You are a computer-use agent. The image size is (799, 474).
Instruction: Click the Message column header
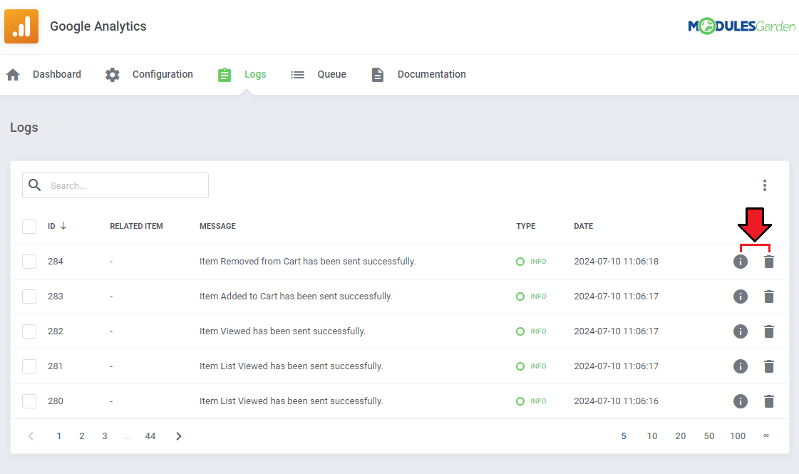[217, 226]
